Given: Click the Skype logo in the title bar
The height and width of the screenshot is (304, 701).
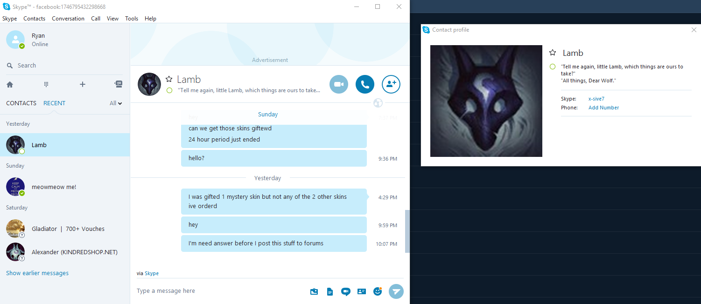Looking at the screenshot, I should (7, 7).
